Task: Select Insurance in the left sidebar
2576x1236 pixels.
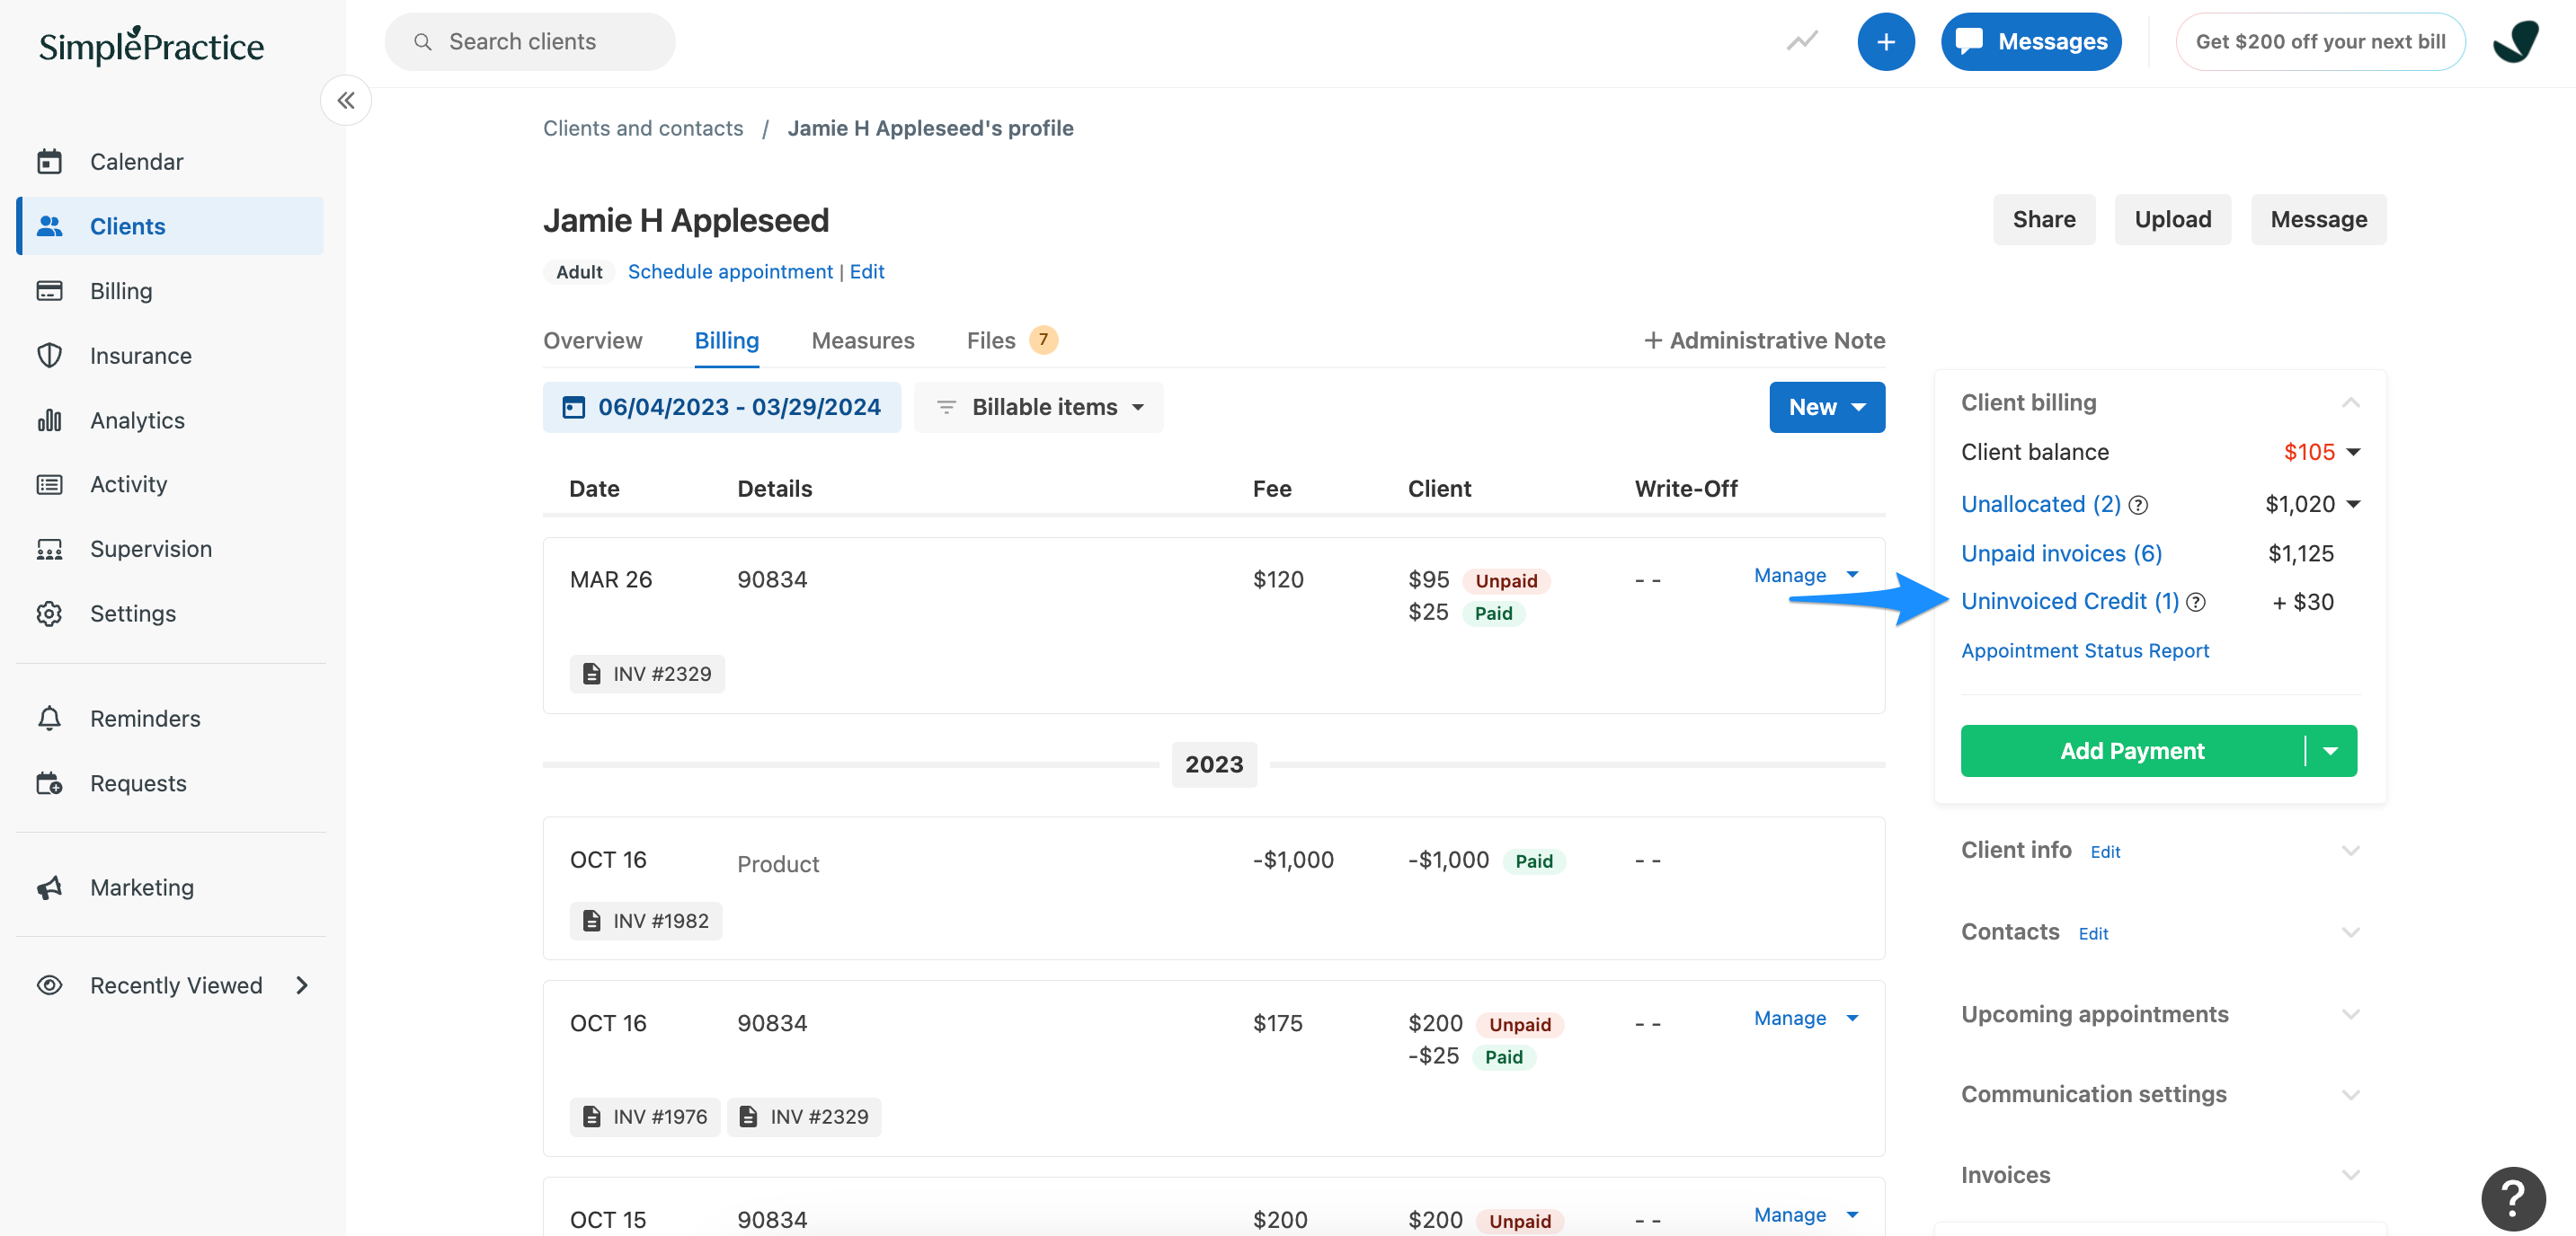Action: pyautogui.click(x=140, y=355)
